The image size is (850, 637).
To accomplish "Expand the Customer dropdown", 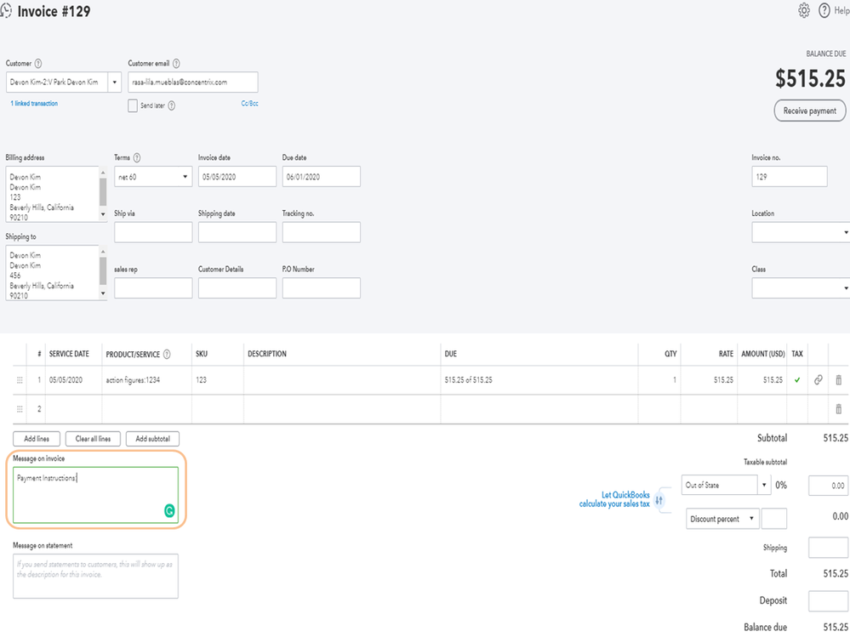I will [115, 82].
